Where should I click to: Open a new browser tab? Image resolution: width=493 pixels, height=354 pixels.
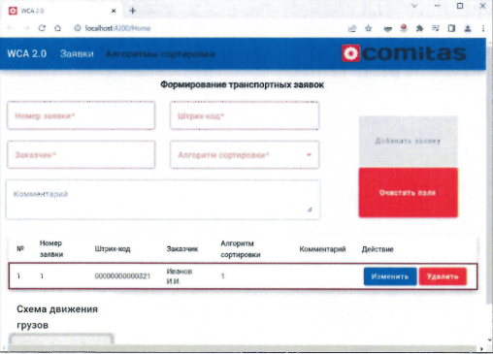(132, 11)
